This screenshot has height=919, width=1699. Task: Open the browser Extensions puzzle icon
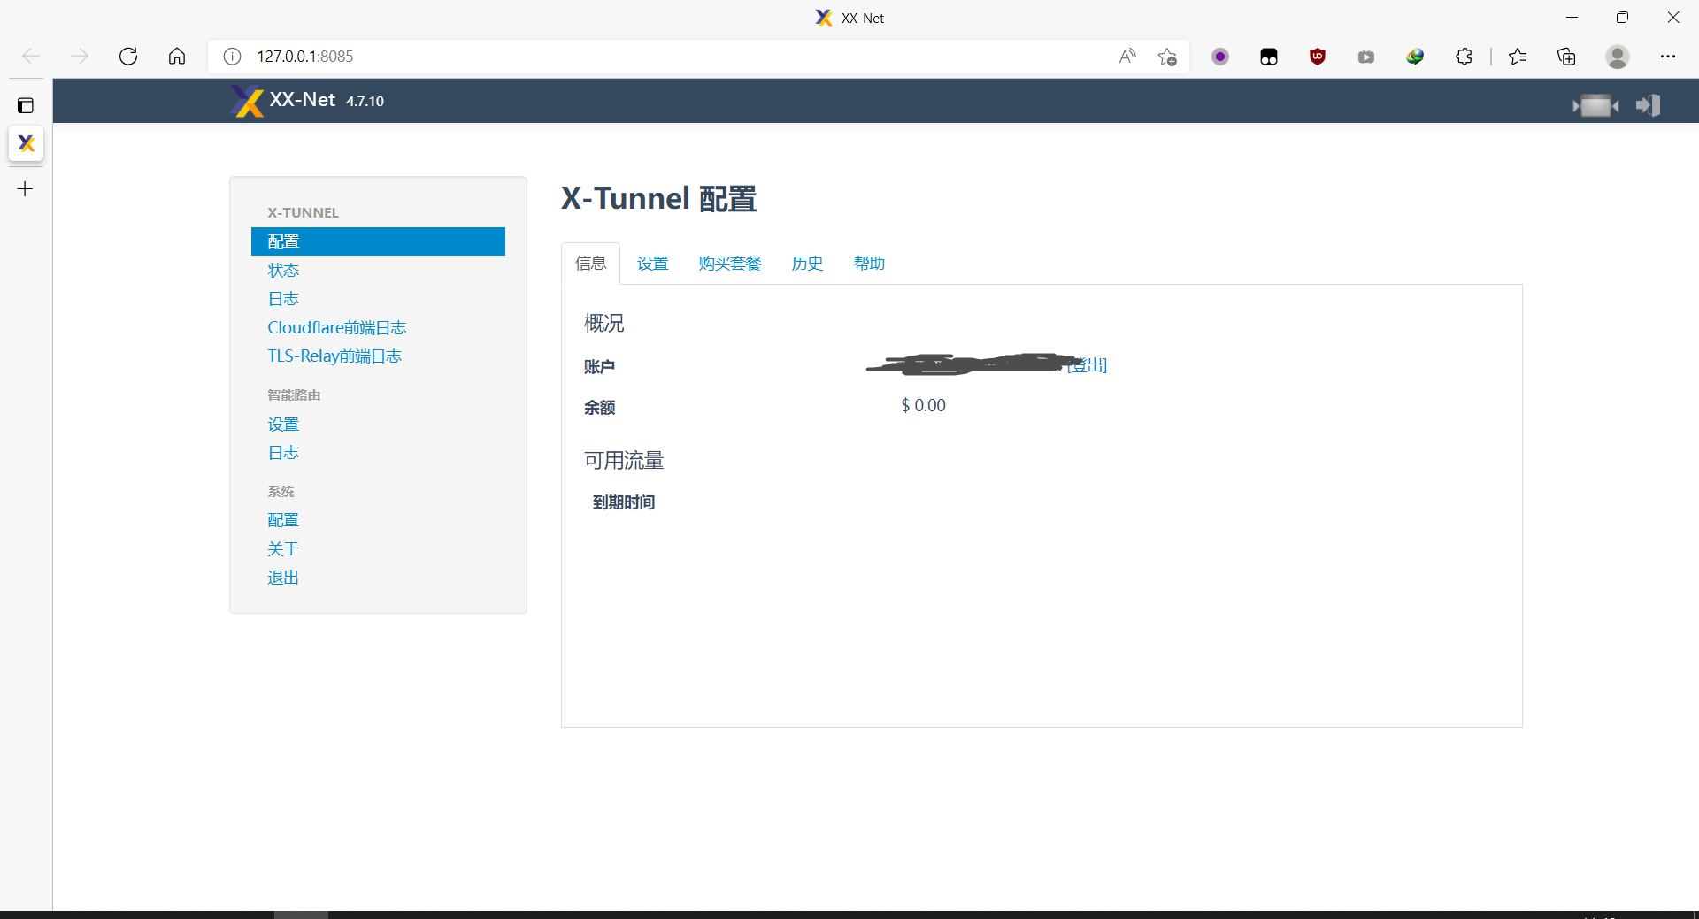[1464, 56]
